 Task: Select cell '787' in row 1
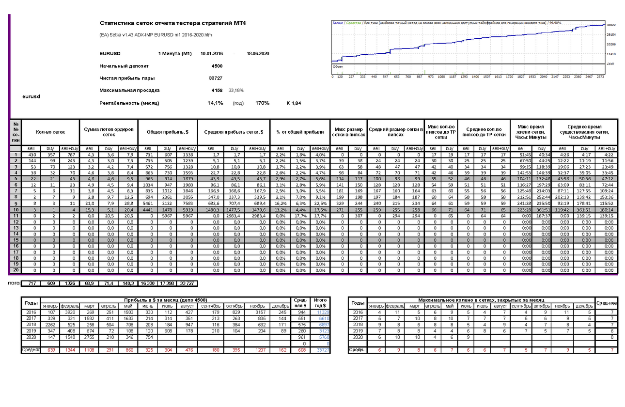tap(68, 155)
